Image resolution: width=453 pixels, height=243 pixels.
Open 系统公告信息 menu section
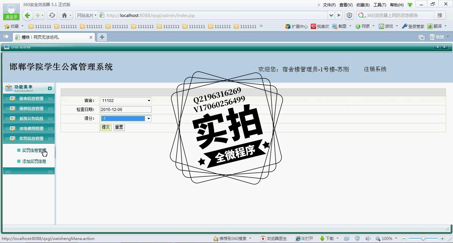pyautogui.click(x=29, y=119)
